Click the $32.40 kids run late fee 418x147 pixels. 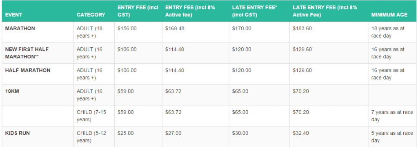(x=301, y=133)
